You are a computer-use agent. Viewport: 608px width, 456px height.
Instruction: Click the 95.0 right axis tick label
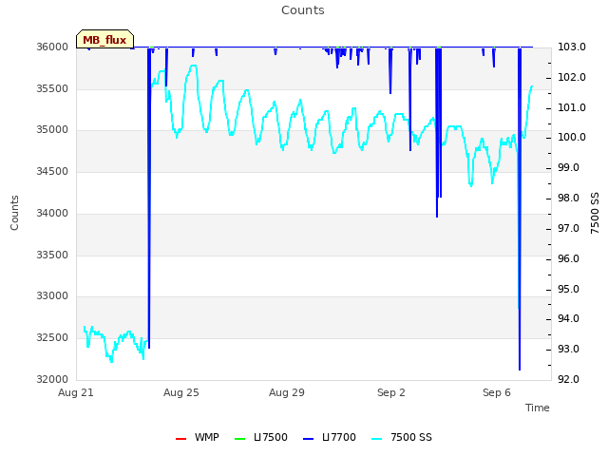(x=568, y=289)
